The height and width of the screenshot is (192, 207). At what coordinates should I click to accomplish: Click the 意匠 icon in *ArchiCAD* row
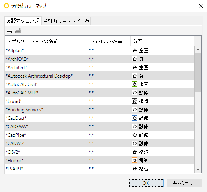[x=135, y=59]
